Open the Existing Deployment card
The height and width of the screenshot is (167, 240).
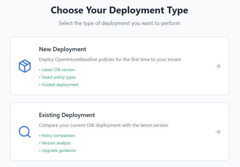click(119, 132)
